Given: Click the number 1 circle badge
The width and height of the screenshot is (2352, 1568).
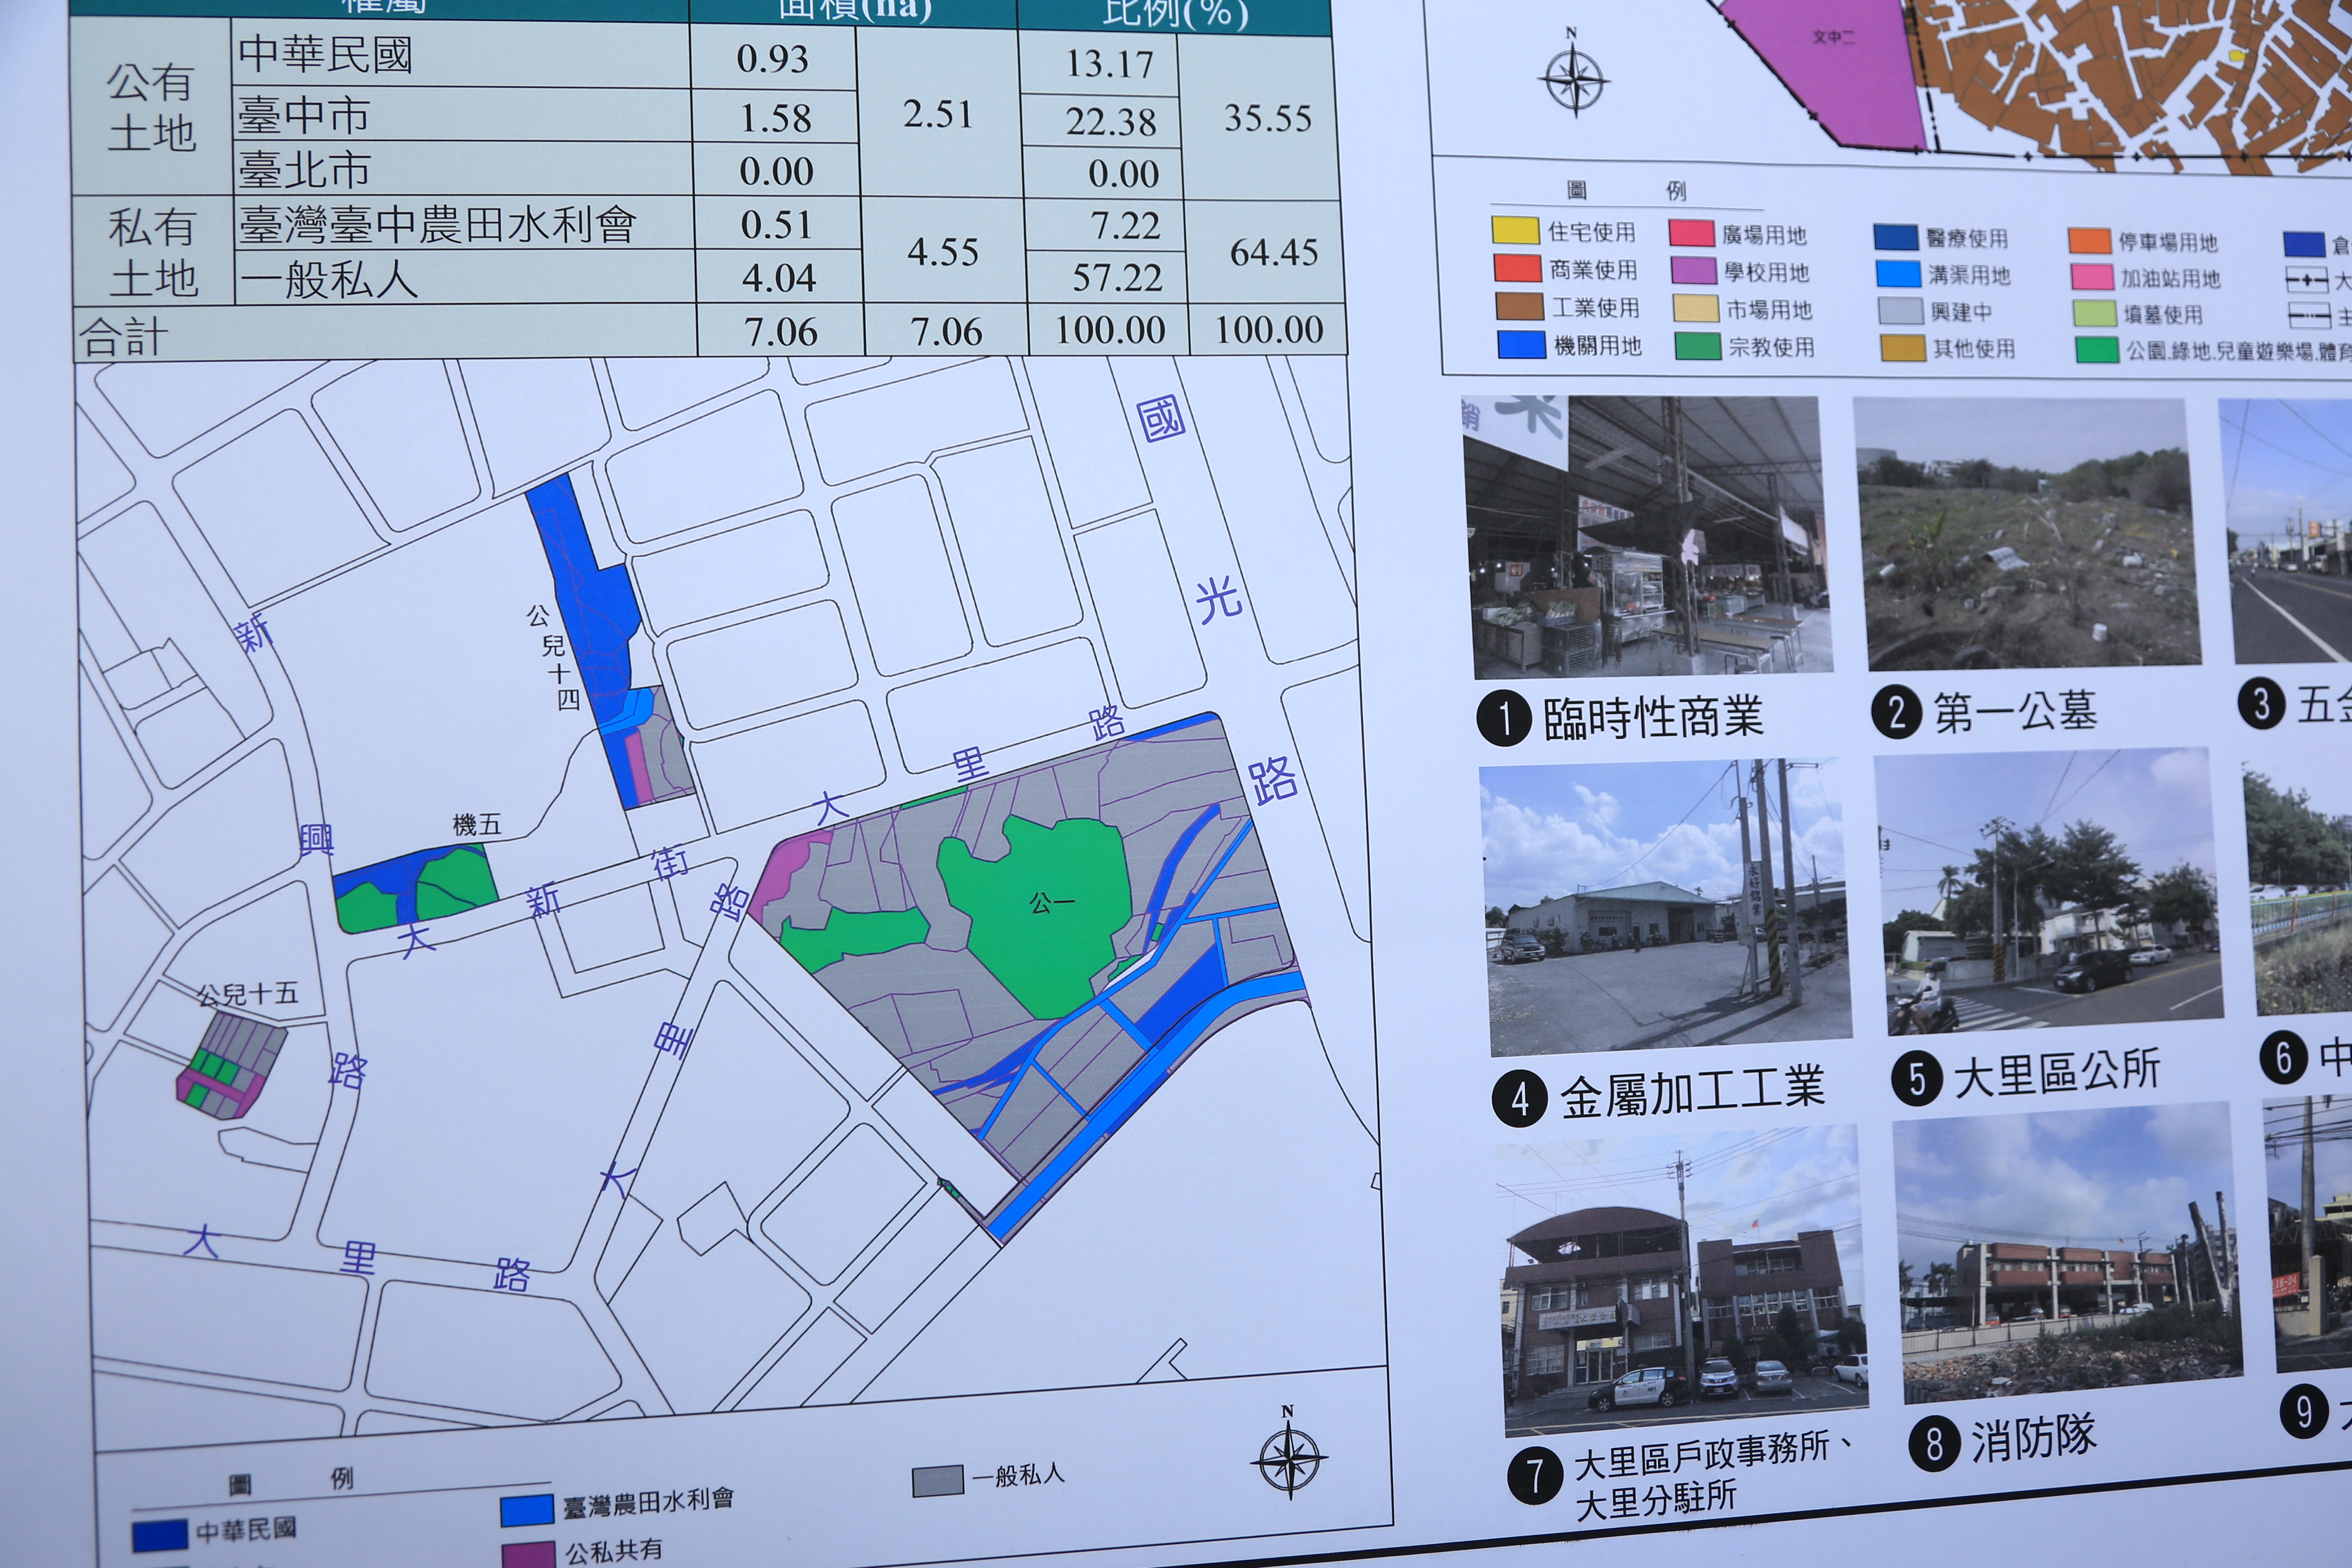Looking at the screenshot, I should 1503,718.
